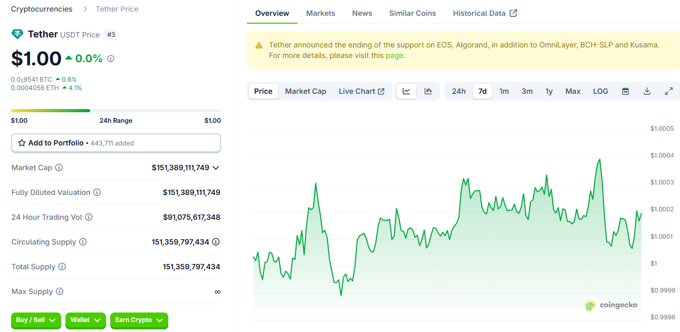Click info icon next to Max Supply
This screenshot has width=680, height=332.
(x=60, y=291)
